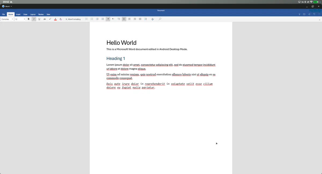Image resolution: width=322 pixels, height=174 pixels.
Task: Insert a bulleted list
Action: [86, 19]
